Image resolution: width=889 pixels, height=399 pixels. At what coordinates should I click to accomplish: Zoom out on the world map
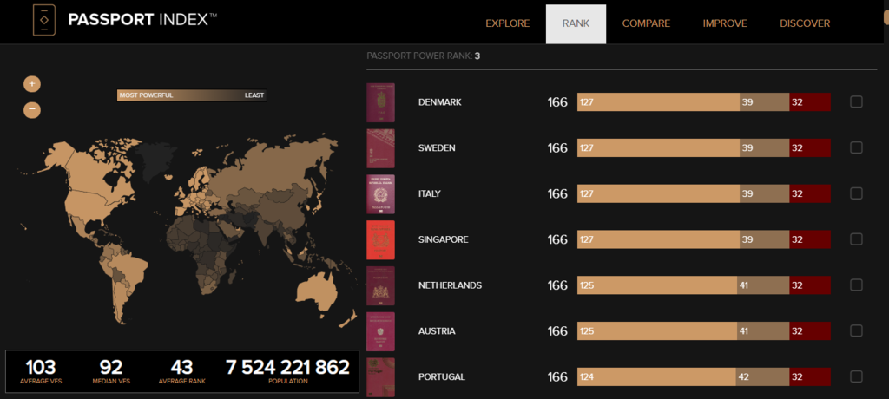point(32,110)
